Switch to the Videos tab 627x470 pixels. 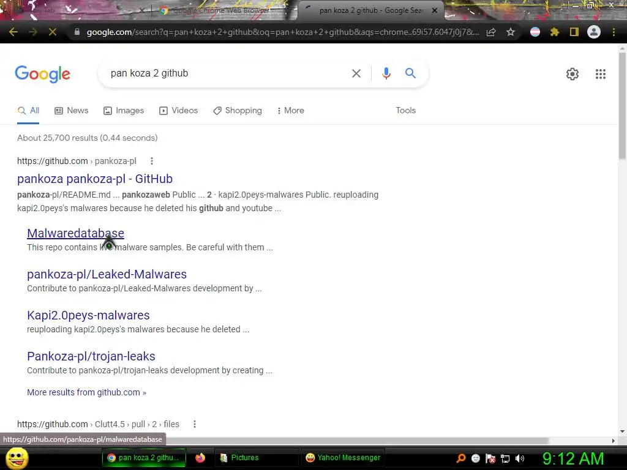tap(178, 110)
